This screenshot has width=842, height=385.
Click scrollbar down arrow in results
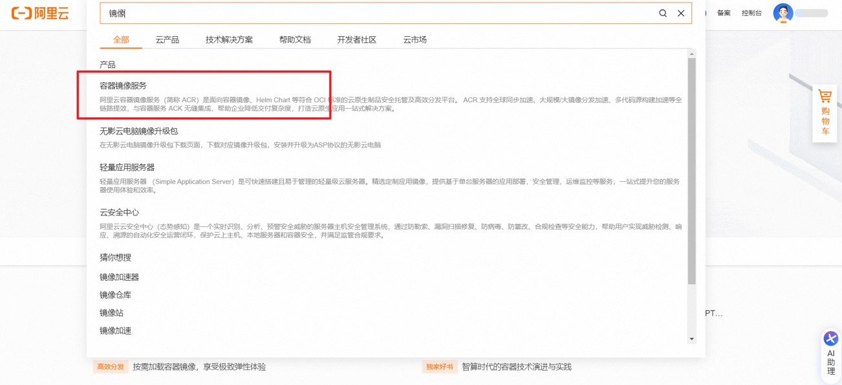(692, 339)
